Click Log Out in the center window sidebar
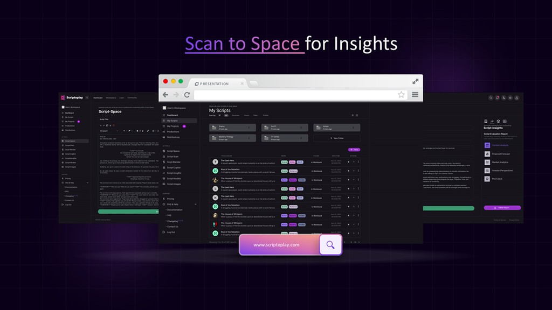Screen dimensions: 552x310 [171, 232]
